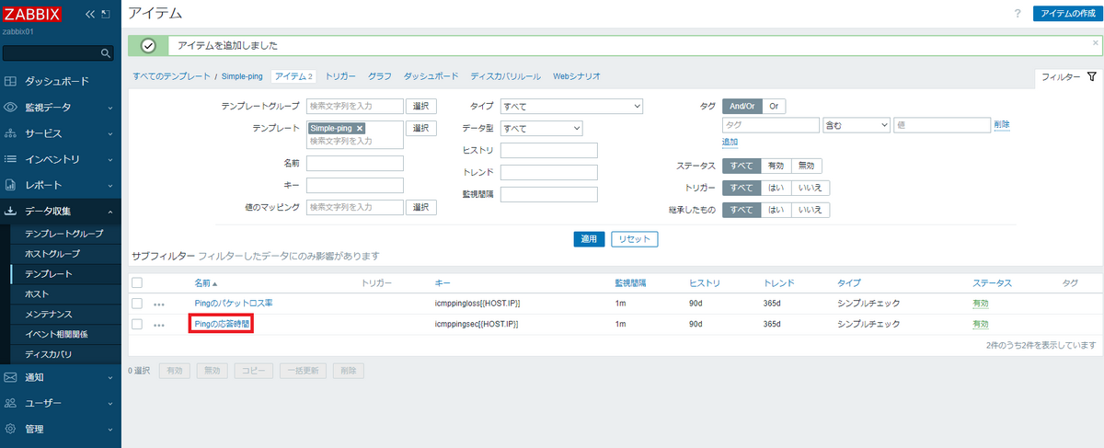
Task: Expand the レポート menu
Action: [x=109, y=185]
